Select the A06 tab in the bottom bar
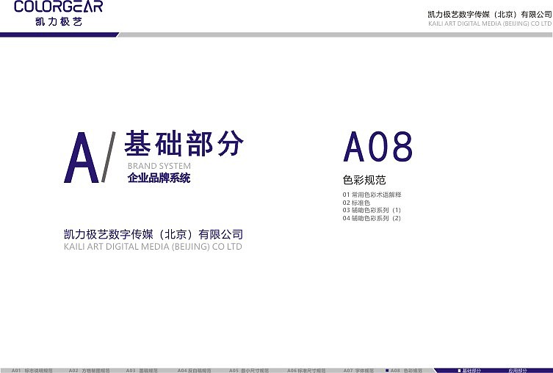This screenshot has height=373, width=553. (306, 371)
